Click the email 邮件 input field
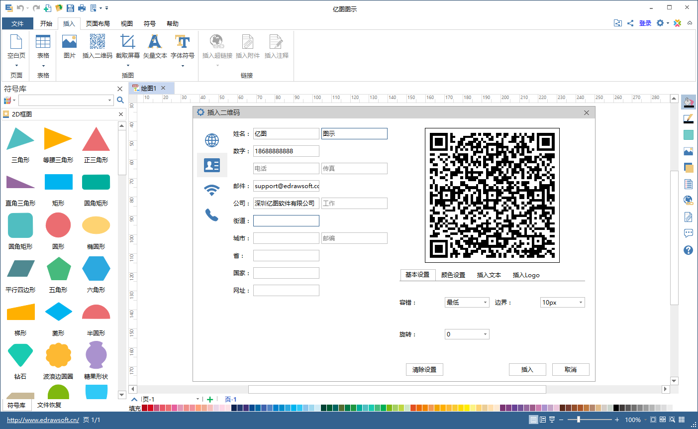698x429 pixels. [286, 186]
